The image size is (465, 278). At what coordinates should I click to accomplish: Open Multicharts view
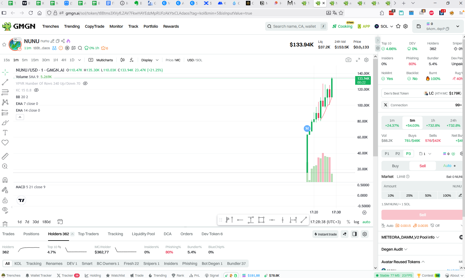[101, 60]
